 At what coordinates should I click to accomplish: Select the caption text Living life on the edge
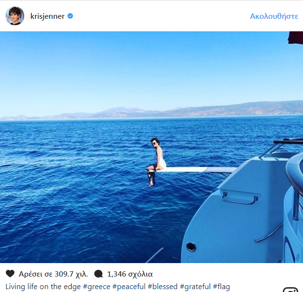pyautogui.click(x=43, y=287)
